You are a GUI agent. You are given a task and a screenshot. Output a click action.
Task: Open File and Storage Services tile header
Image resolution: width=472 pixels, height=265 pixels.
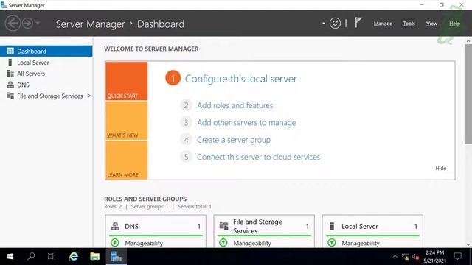pyautogui.click(x=264, y=226)
